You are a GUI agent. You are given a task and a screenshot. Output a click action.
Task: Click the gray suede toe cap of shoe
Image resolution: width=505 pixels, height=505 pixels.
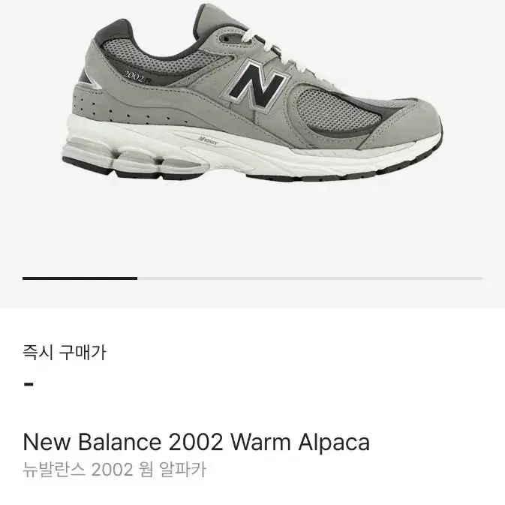coord(407,125)
